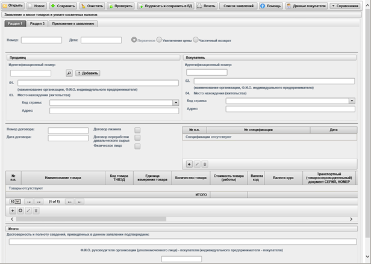Click the add specification plus icon
This screenshot has width=371, height=264.
[189, 164]
